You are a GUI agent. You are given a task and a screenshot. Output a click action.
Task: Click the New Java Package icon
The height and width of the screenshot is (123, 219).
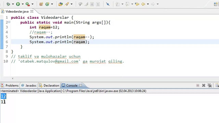pos(41,4)
